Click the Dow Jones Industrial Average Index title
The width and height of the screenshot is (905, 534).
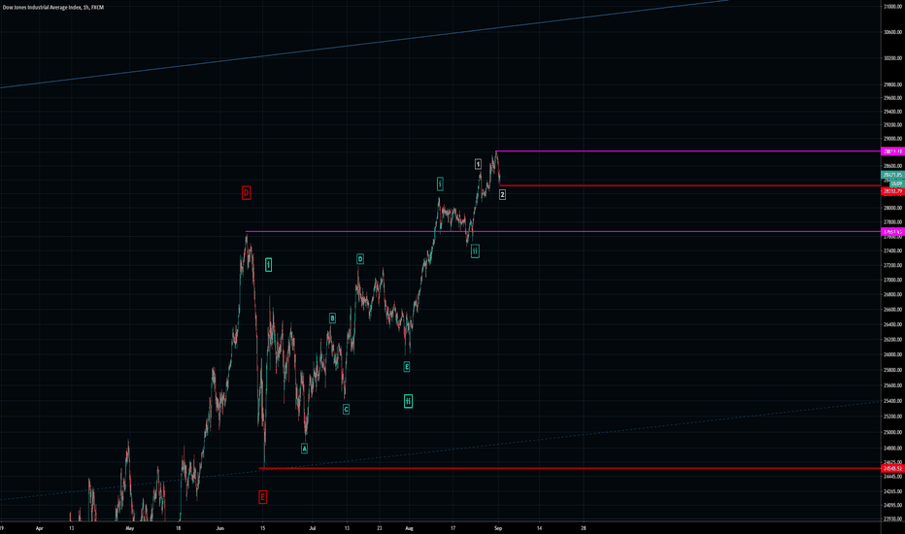pos(53,8)
